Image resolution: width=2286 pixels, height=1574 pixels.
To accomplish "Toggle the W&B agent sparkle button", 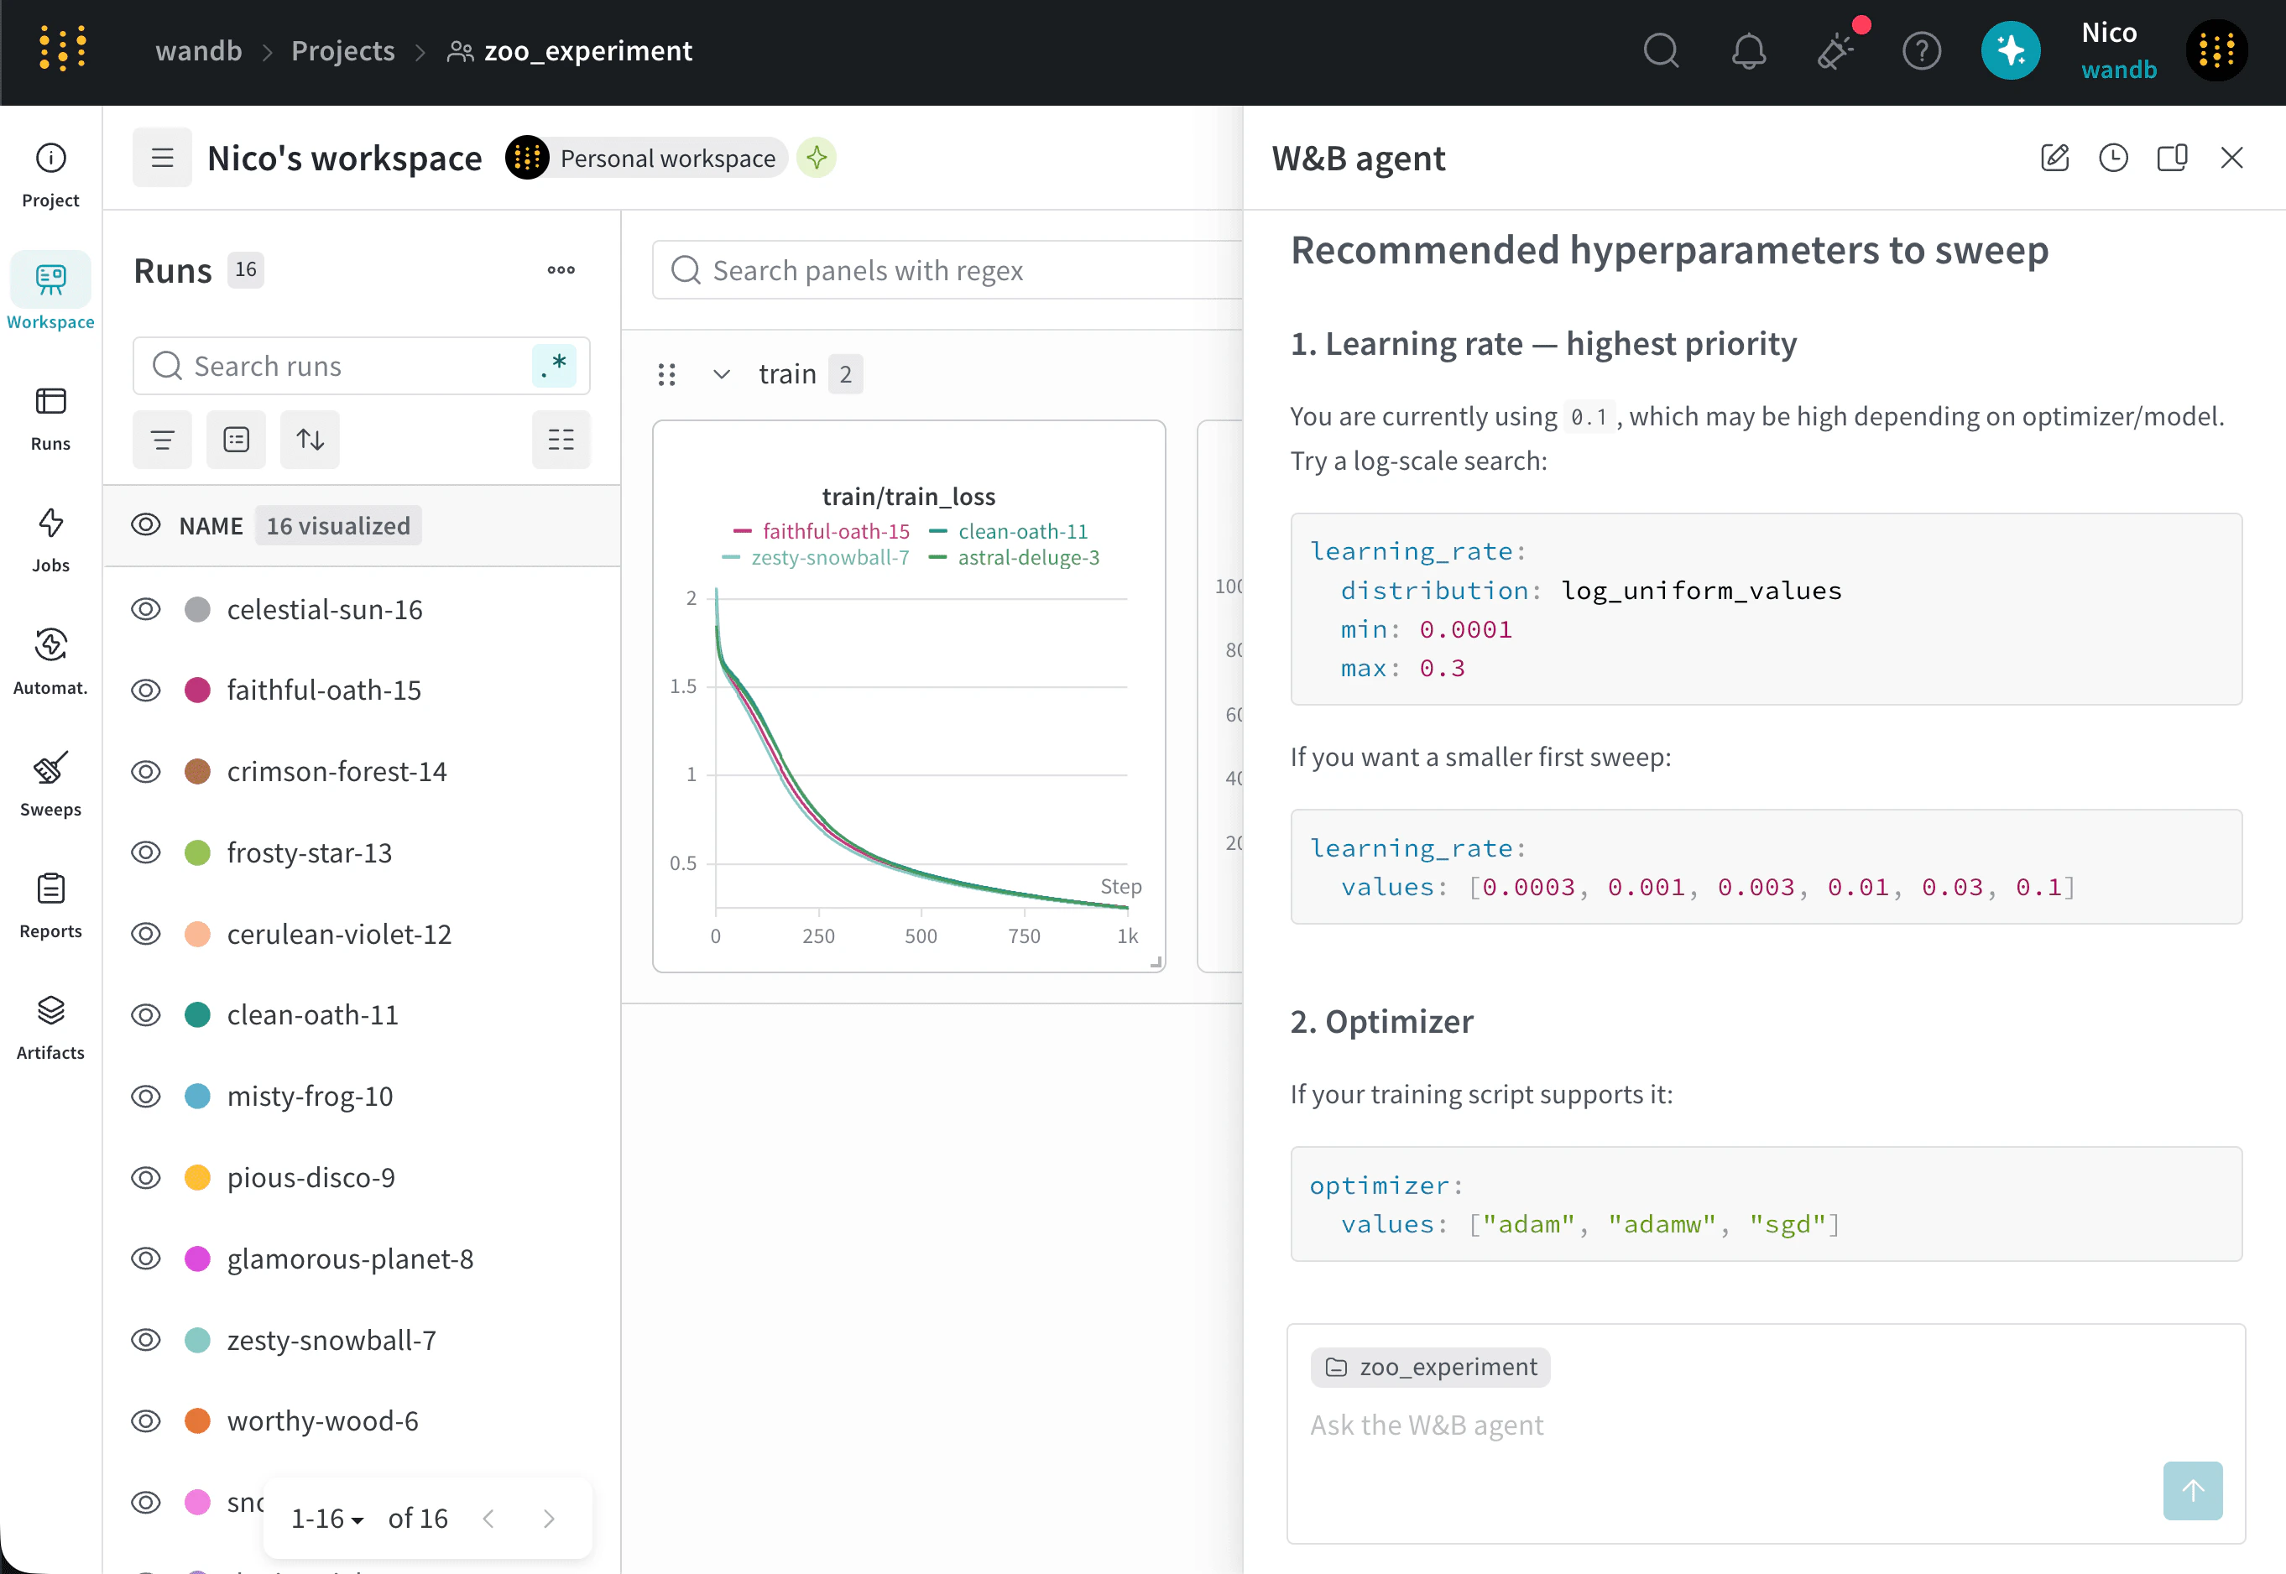I will click(x=2010, y=50).
